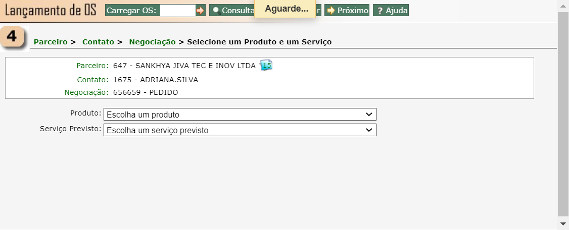Click the Escolha um serviço previsto chevron
The width and height of the screenshot is (569, 230).
click(x=369, y=130)
